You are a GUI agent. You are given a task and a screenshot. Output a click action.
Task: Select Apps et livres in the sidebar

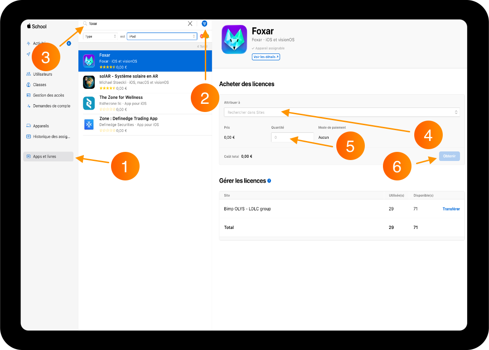(48, 156)
